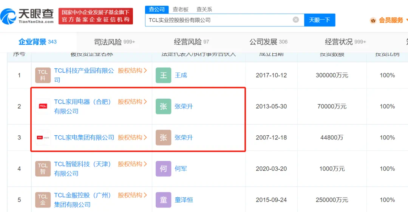The height and width of the screenshot is (212, 408).
Task: Select the 300000万元 investment amount
Action: point(332,75)
